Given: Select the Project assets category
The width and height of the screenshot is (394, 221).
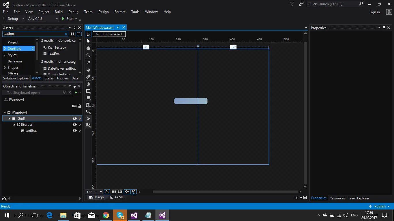Looking at the screenshot, I should tap(13, 42).
